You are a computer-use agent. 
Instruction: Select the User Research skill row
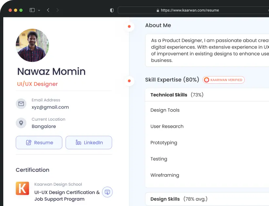tap(167, 126)
